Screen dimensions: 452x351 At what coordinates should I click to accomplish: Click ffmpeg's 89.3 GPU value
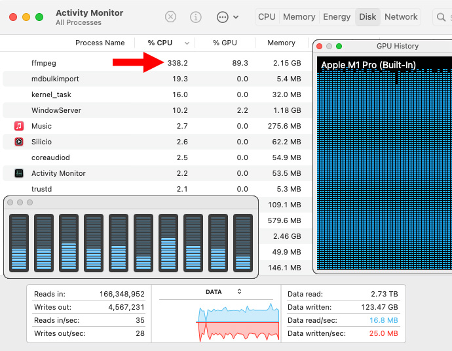pos(240,63)
